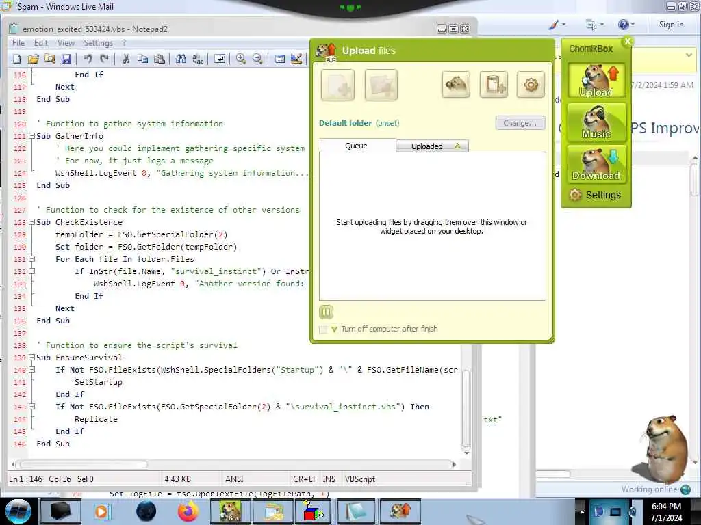701x525 pixels.
Task: Open the ? help menu in Notepad2
Action: [124, 43]
